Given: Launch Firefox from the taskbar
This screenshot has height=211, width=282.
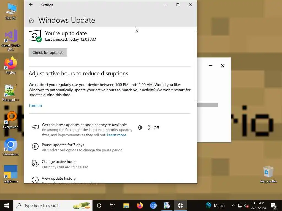Looking at the screenshot, I should click(140, 206).
